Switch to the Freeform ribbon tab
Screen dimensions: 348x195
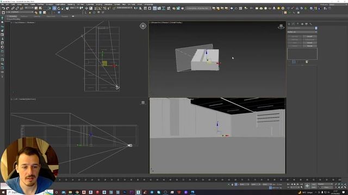24,16
